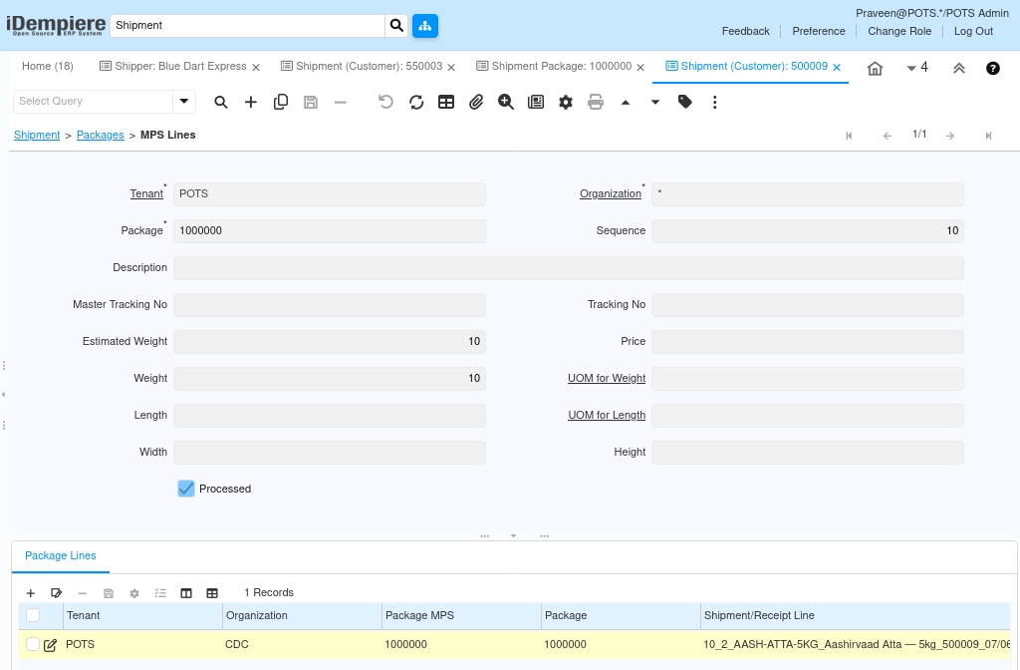Toggle grid view in main toolbar
This screenshot has height=670, width=1020.
[x=446, y=103]
